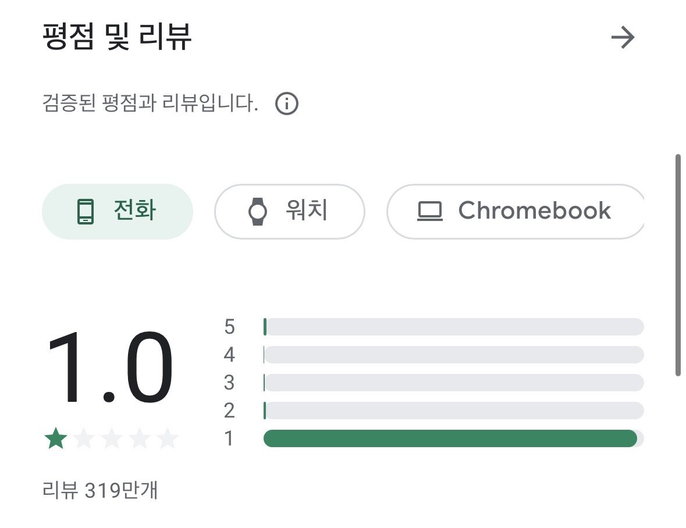
Task: Tap the large 1.0 rating score
Action: (110, 368)
